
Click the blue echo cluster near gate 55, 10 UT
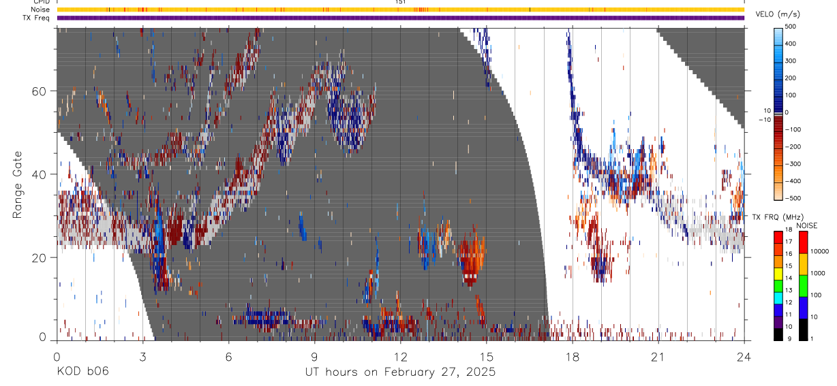pos(350,119)
